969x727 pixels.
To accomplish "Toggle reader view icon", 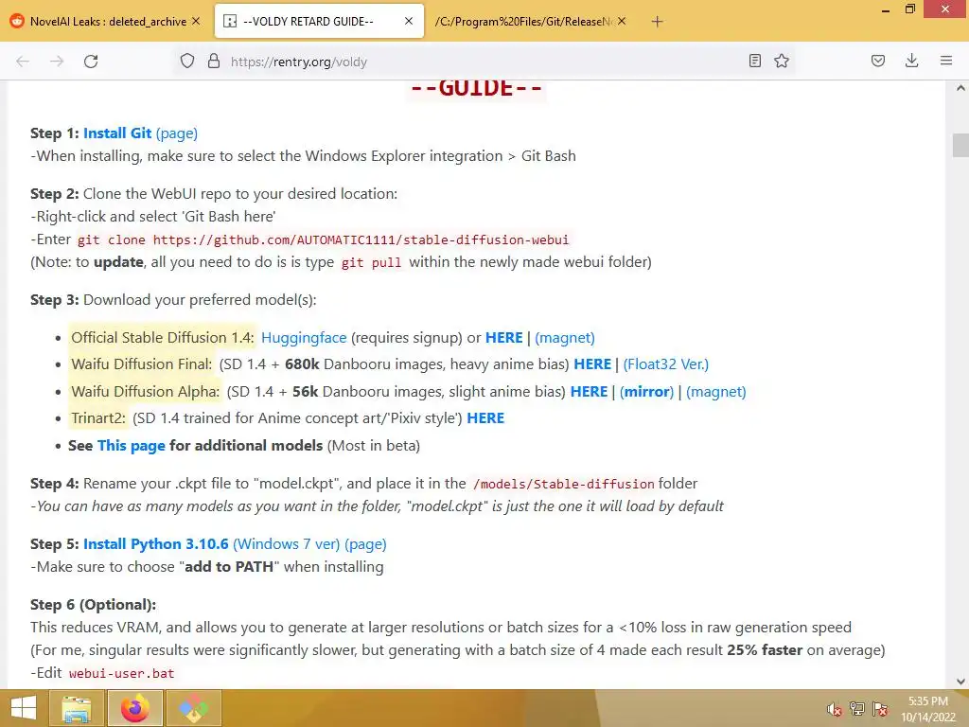I will pyautogui.click(x=754, y=61).
